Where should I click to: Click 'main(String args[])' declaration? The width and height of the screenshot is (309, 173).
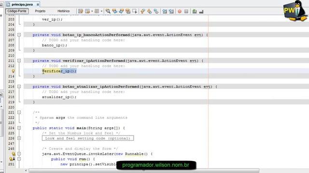[x=98, y=128]
